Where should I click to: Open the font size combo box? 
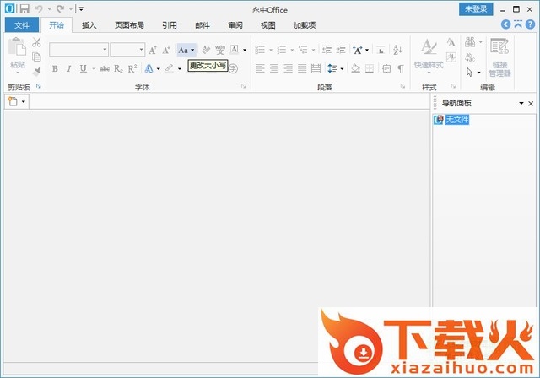click(x=127, y=50)
